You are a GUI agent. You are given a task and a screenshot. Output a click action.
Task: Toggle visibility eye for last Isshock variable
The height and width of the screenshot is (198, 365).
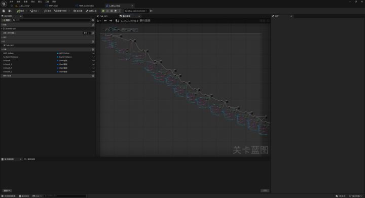click(93, 72)
